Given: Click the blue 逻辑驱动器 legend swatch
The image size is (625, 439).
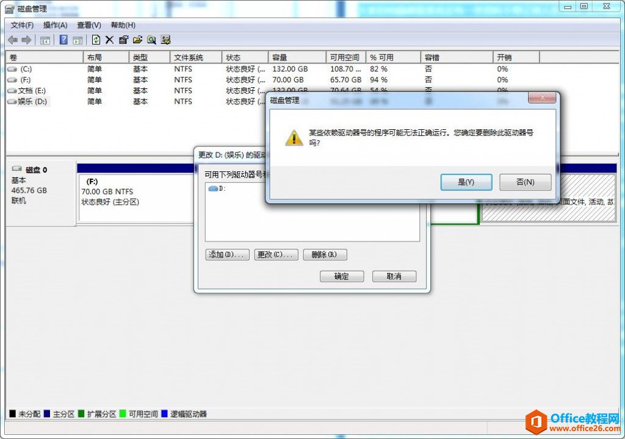Looking at the screenshot, I should [164, 413].
